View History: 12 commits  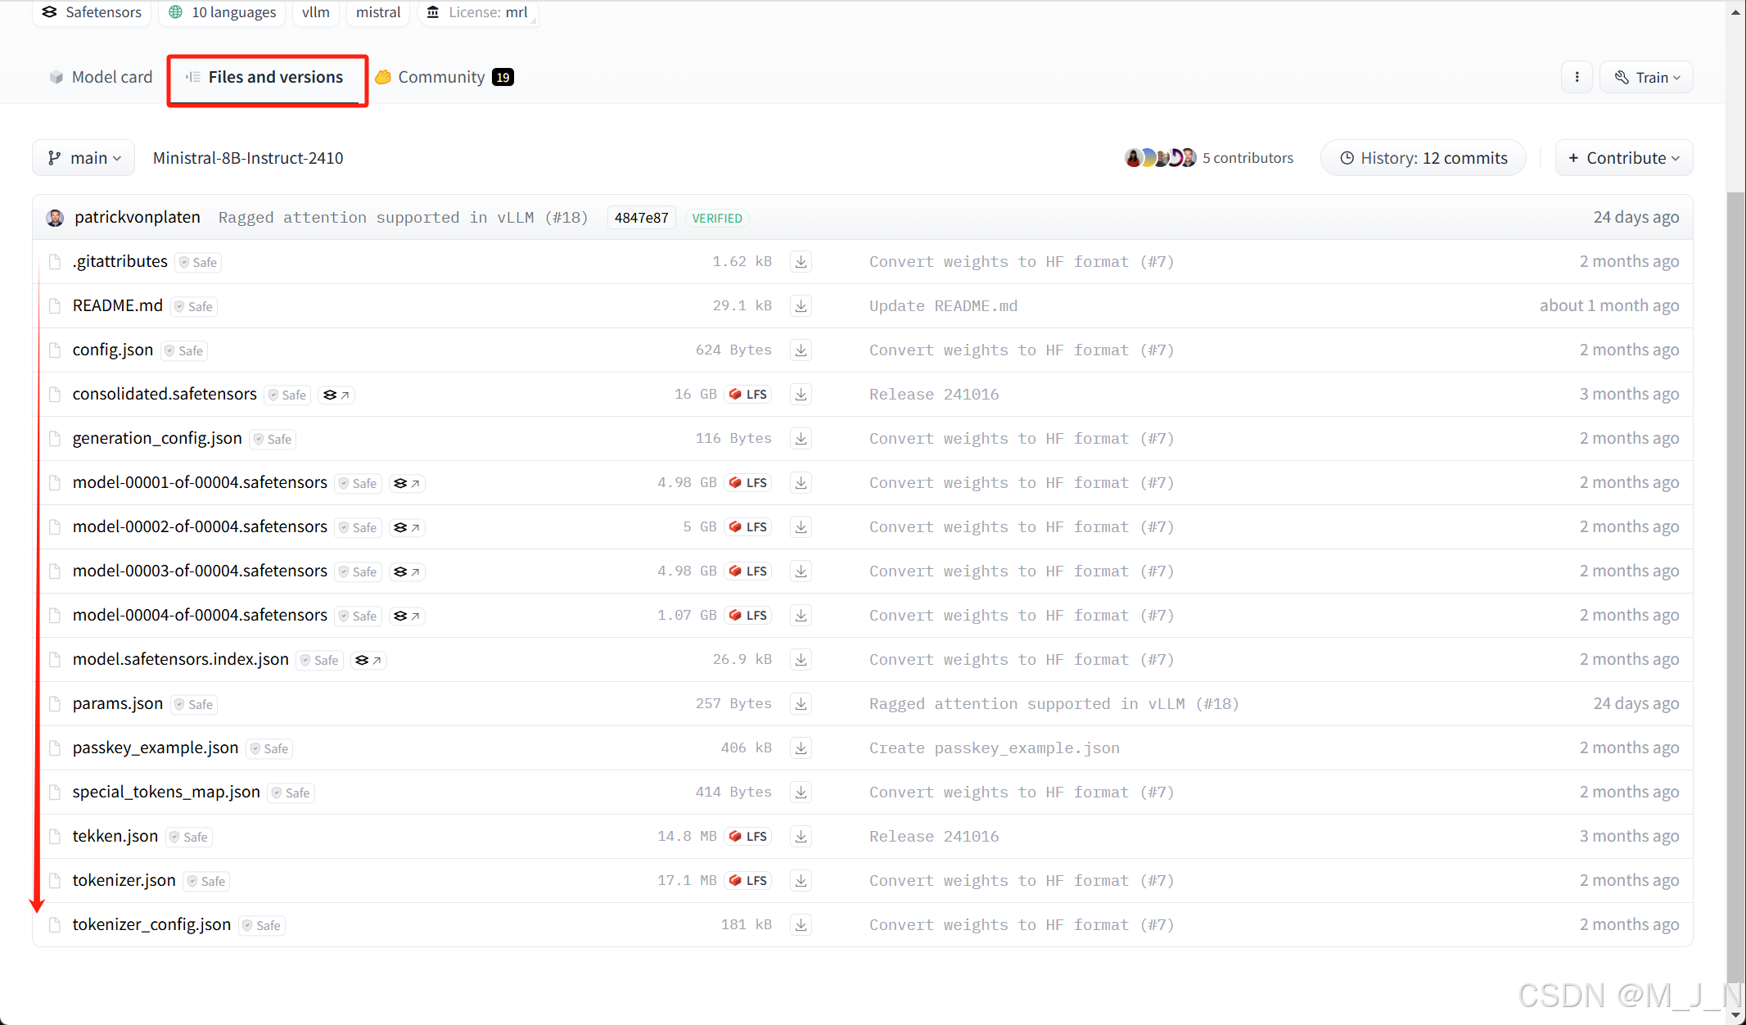1423,158
